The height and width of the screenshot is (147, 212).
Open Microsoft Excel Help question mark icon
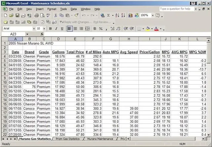(x=158, y=16)
